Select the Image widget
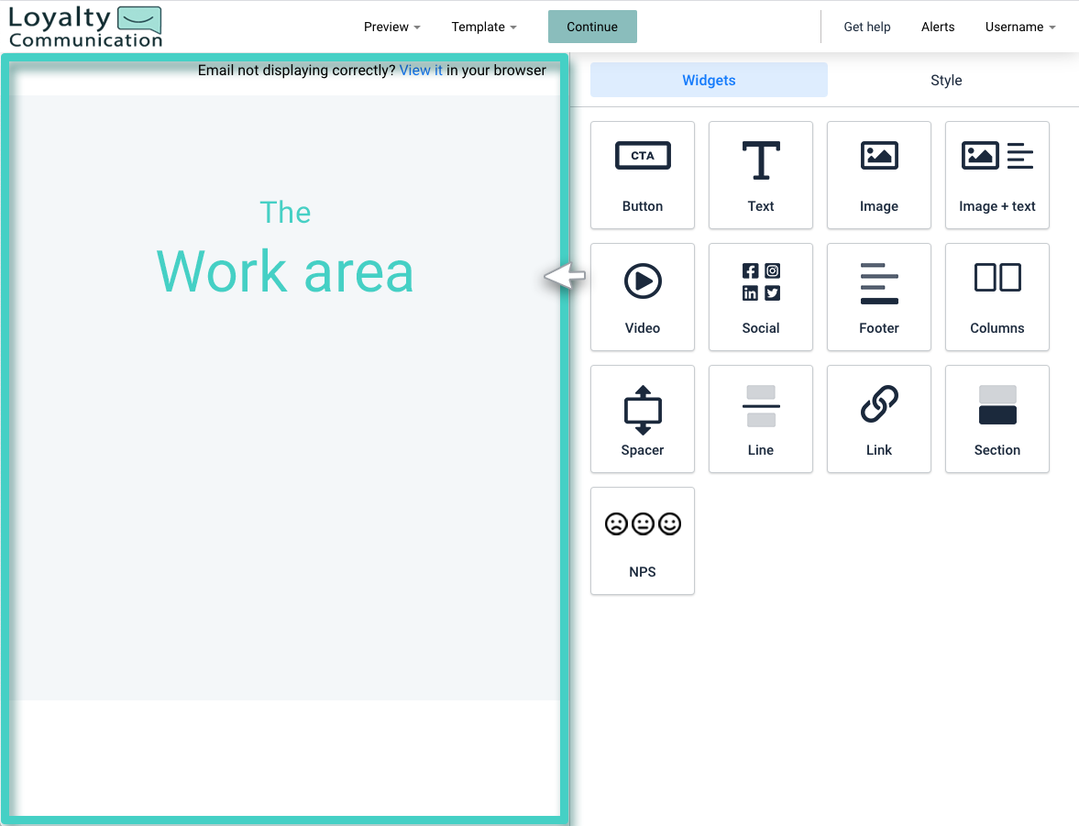 (x=878, y=175)
